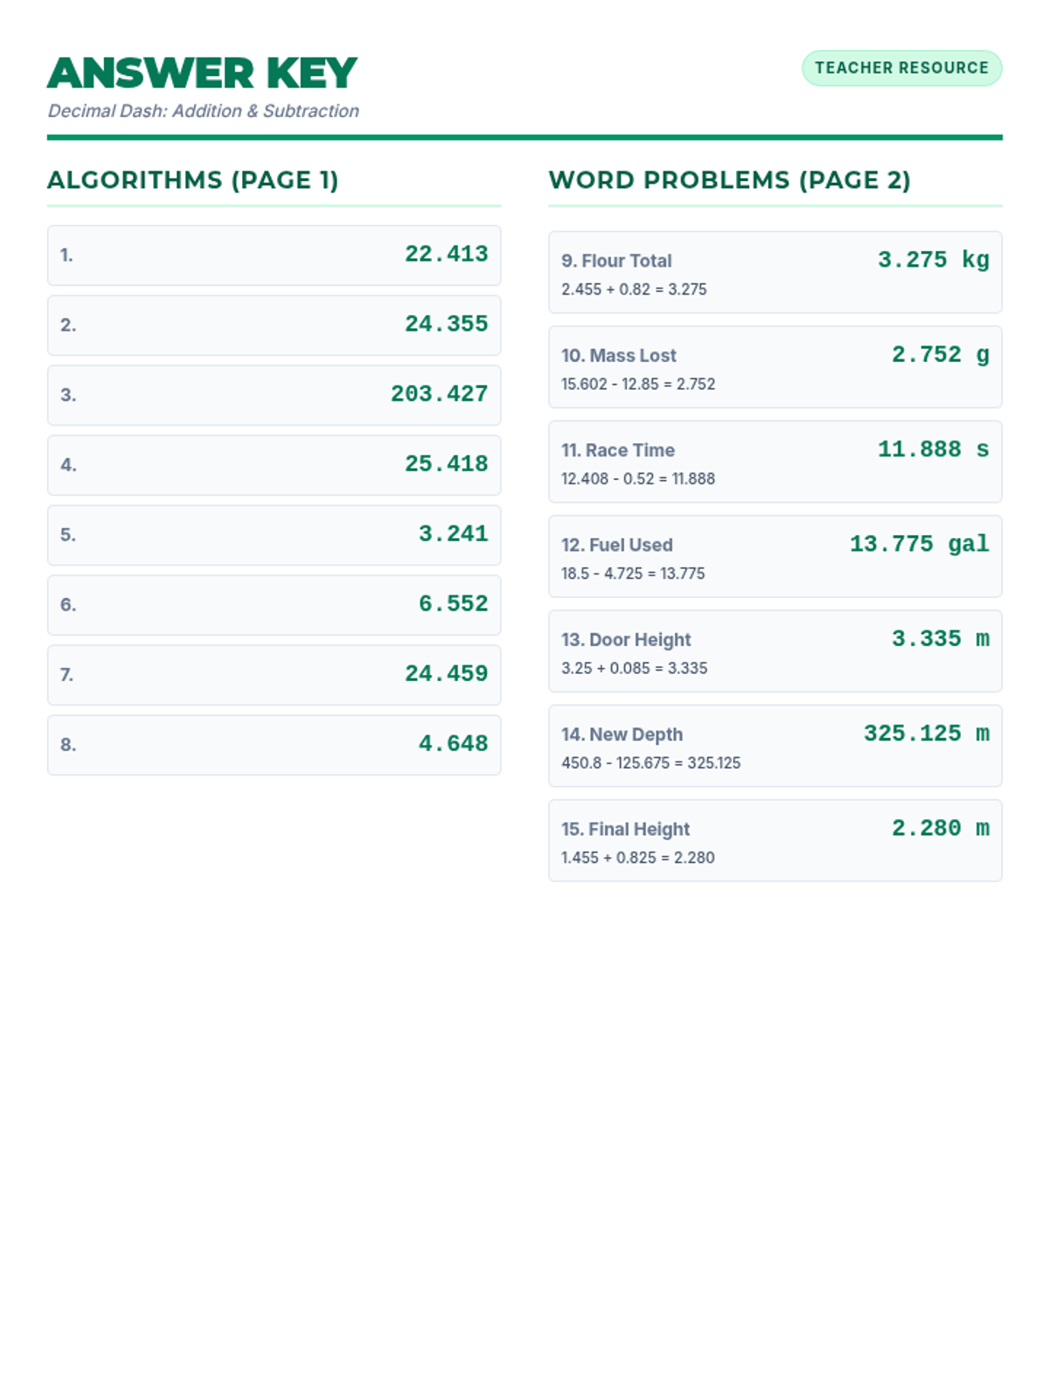Screen dimensions: 1049x1399
Task: Click answer row 4 showing 25.418
Action: point(274,465)
